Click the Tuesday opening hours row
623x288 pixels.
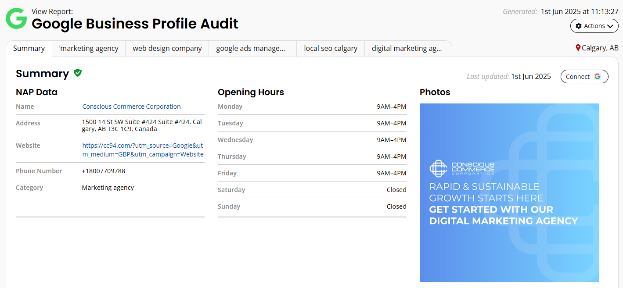click(x=312, y=123)
